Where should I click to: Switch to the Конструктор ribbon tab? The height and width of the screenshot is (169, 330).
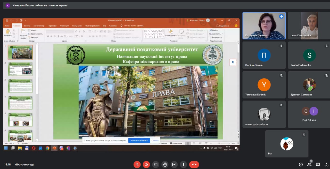pyautogui.click(x=39, y=26)
